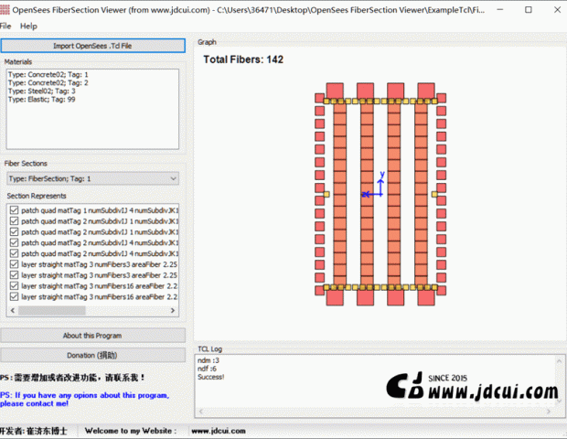Image resolution: width=567 pixels, height=439 pixels.
Task: Open the Help menu
Action: tap(28, 27)
